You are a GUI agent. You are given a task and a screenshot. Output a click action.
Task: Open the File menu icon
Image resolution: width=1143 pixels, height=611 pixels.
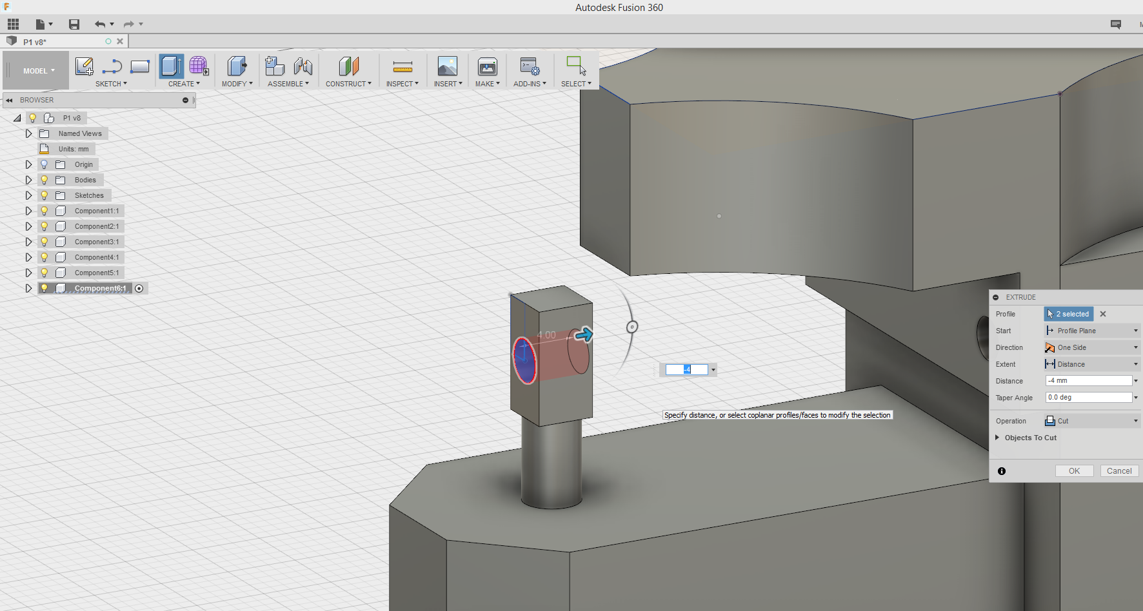[x=43, y=24]
